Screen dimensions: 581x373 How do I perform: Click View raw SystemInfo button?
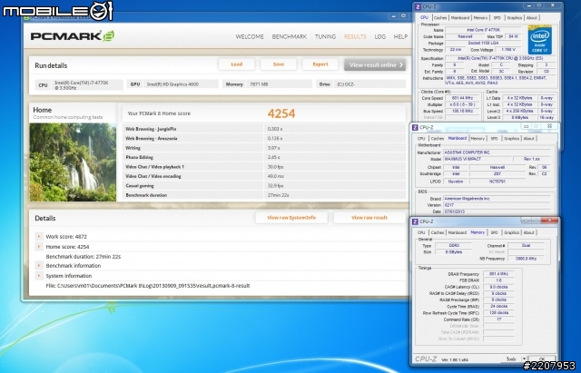[291, 218]
